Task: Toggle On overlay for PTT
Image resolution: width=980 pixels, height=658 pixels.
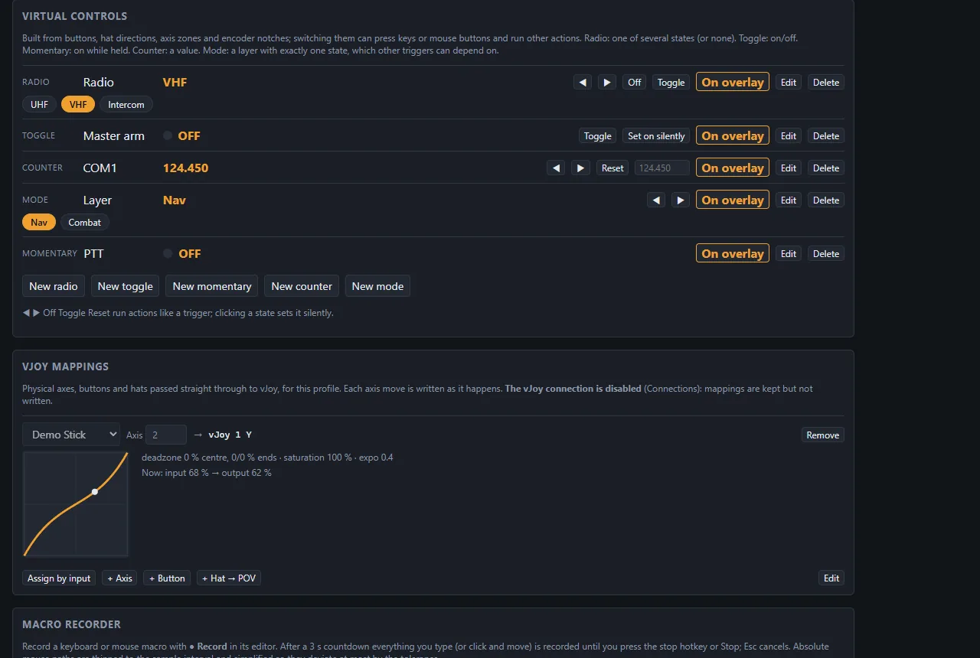Action: [x=733, y=253]
